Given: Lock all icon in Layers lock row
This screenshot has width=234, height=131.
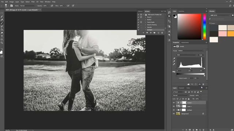Looking at the screenshot, I should tap(189, 99).
